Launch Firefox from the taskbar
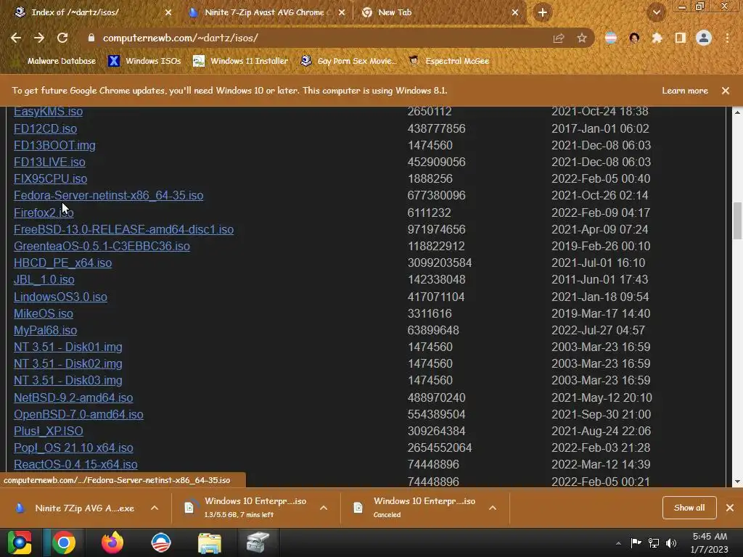This screenshot has height=557, width=743. pos(112,542)
